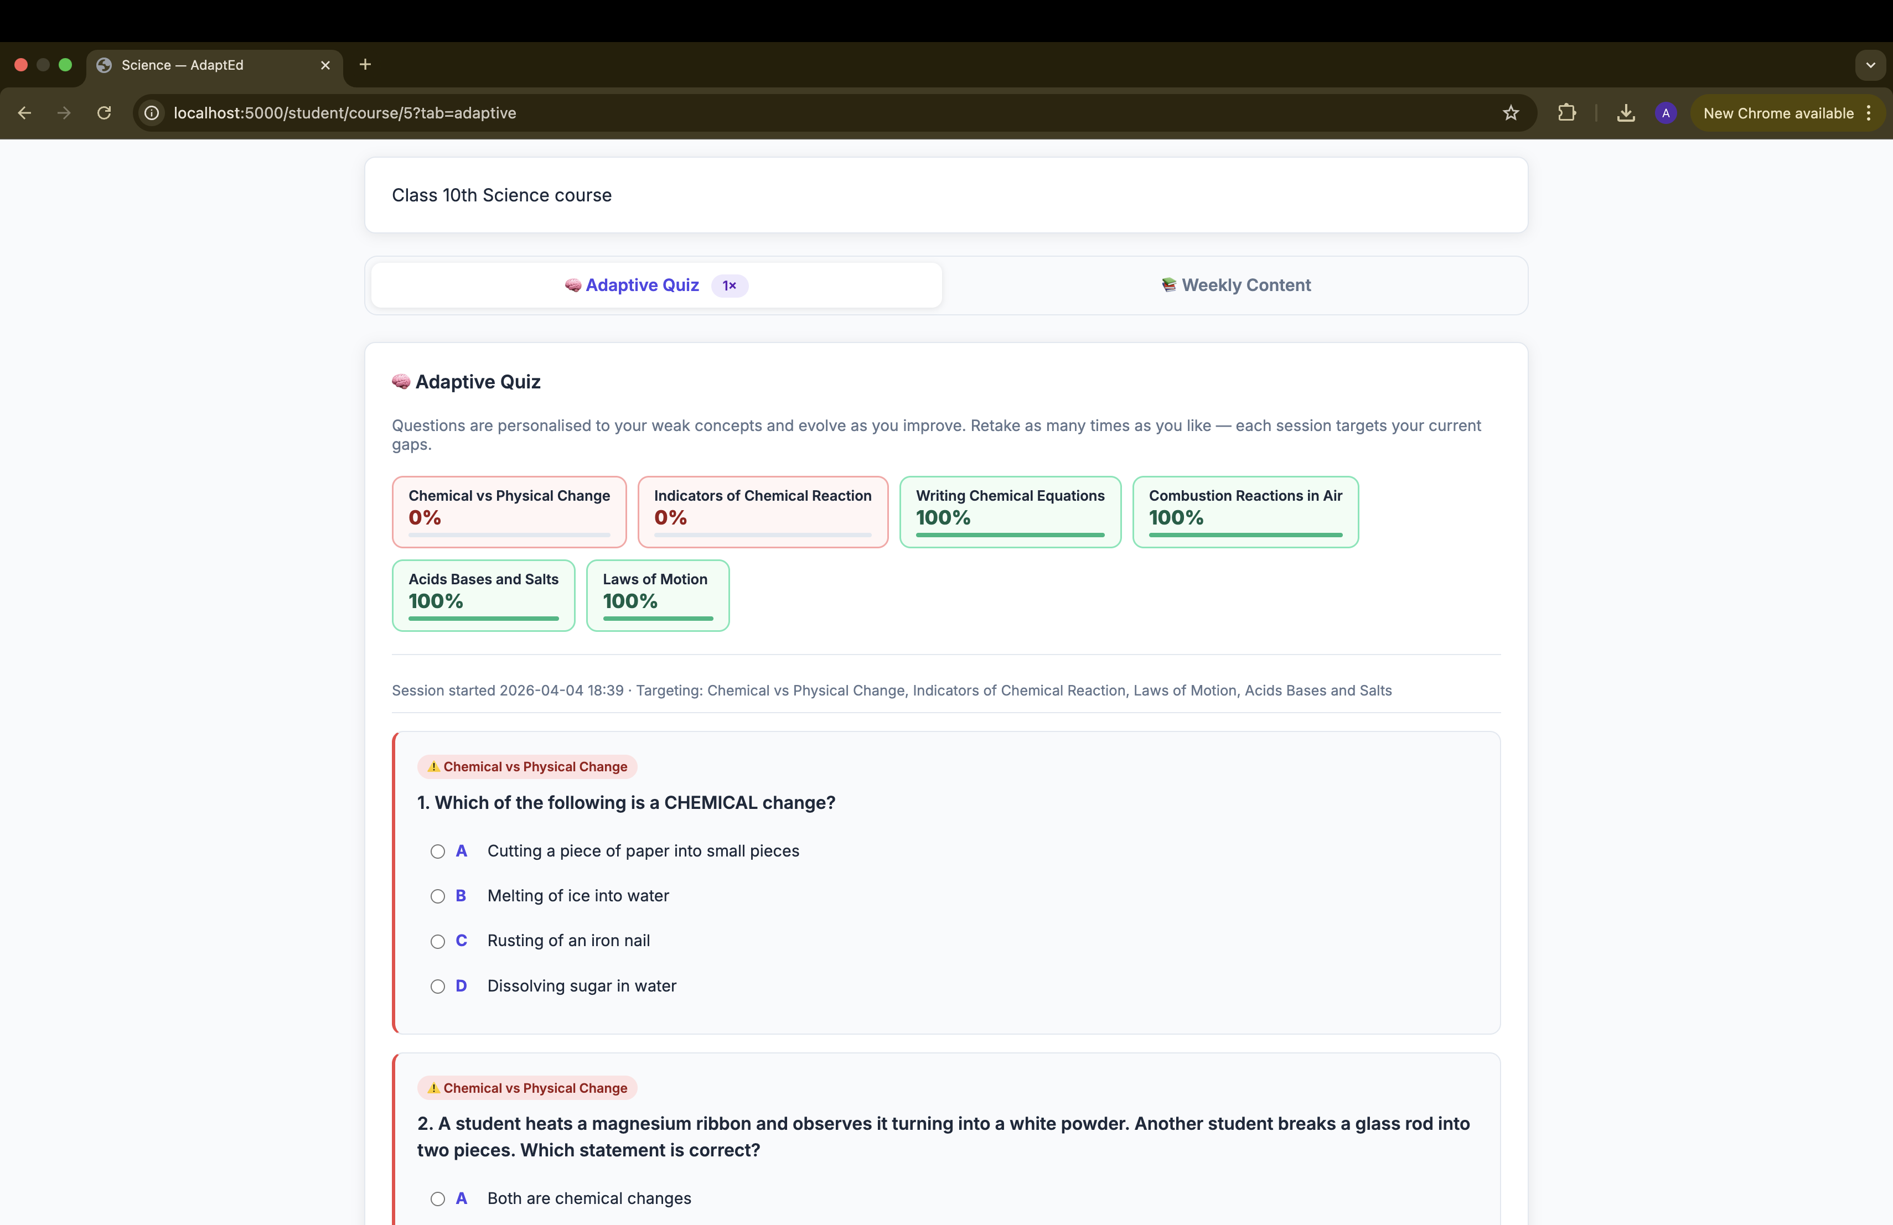View site information icon in address bar
The height and width of the screenshot is (1225, 1893).
(x=152, y=113)
